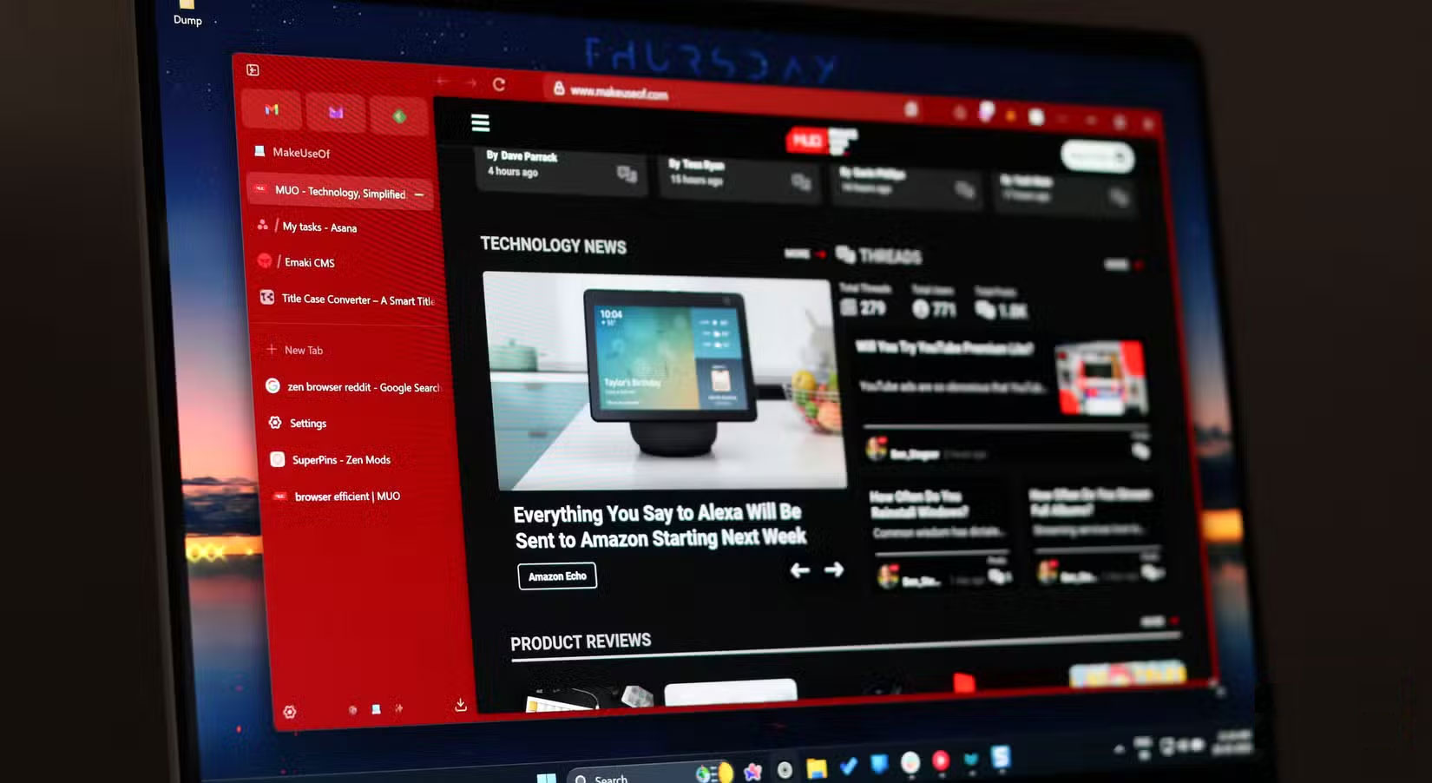The height and width of the screenshot is (783, 1432).
Task: Open YouTube Premium Lite thread
Action: (944, 348)
